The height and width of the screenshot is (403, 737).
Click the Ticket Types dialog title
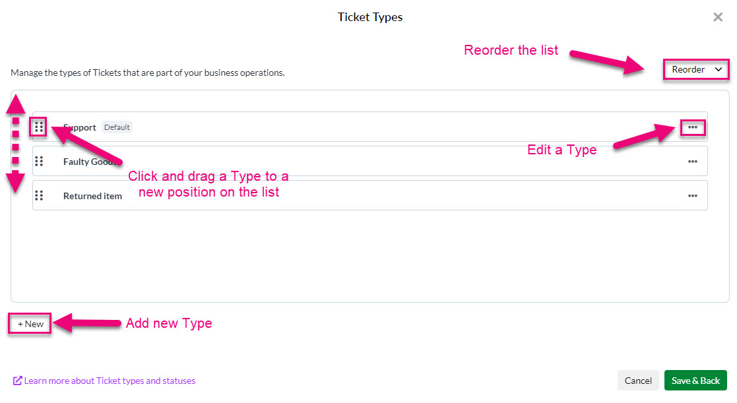point(370,17)
